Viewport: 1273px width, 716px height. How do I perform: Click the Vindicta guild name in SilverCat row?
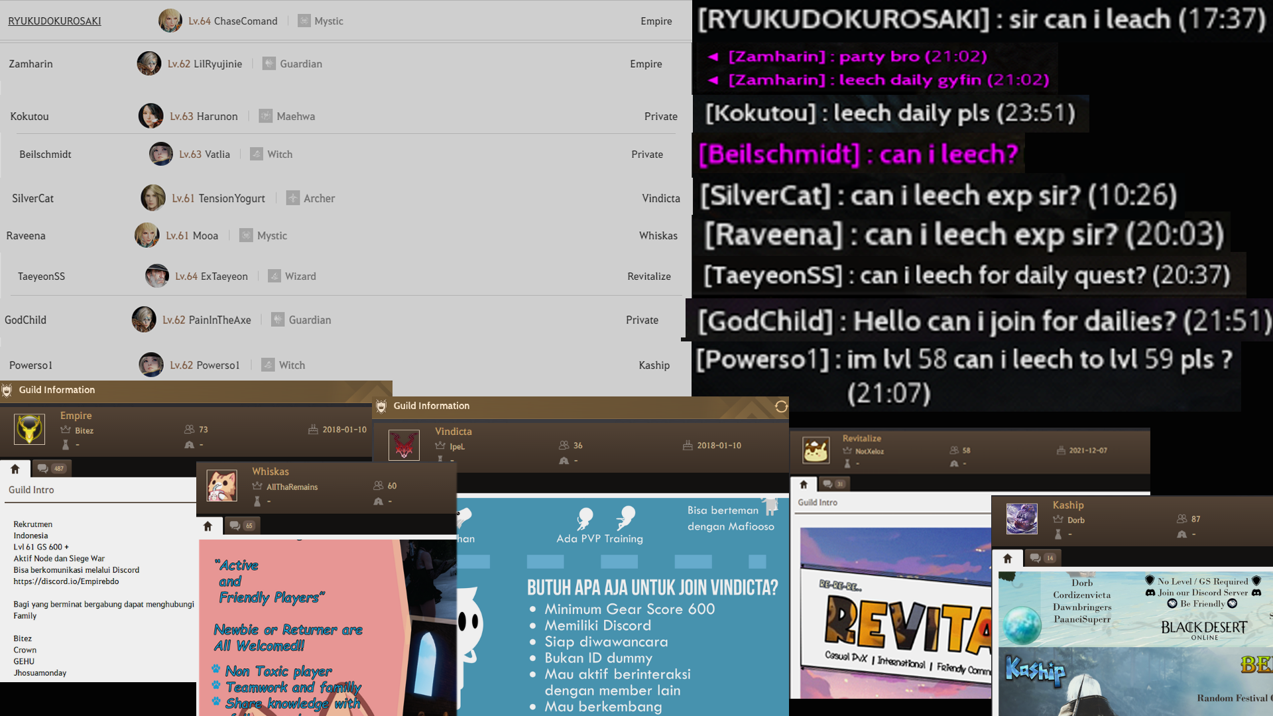coord(660,198)
